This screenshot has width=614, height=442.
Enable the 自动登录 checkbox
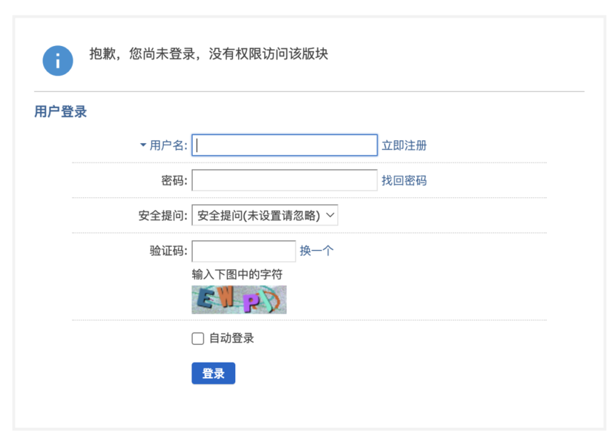tap(198, 339)
